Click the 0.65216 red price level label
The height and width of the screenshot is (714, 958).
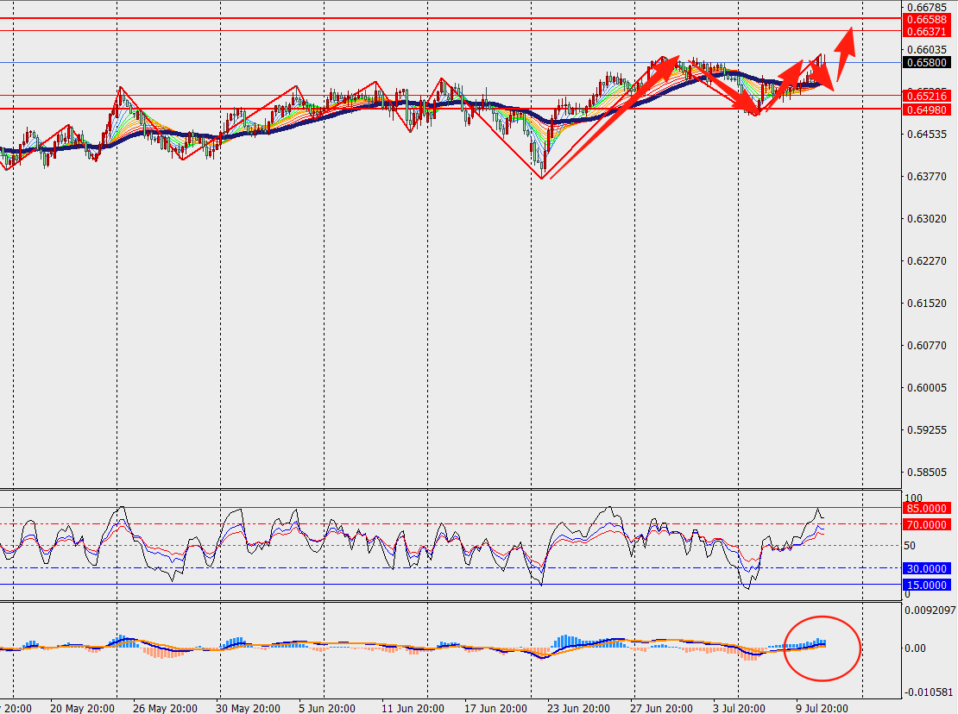point(926,96)
